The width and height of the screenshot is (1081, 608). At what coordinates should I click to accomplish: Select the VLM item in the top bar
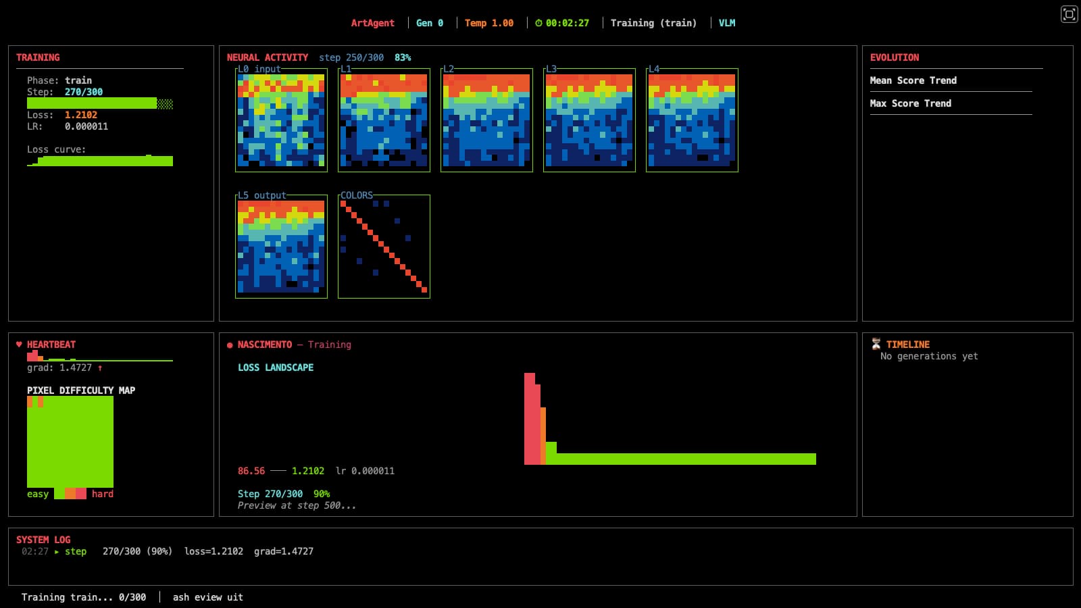click(x=726, y=23)
